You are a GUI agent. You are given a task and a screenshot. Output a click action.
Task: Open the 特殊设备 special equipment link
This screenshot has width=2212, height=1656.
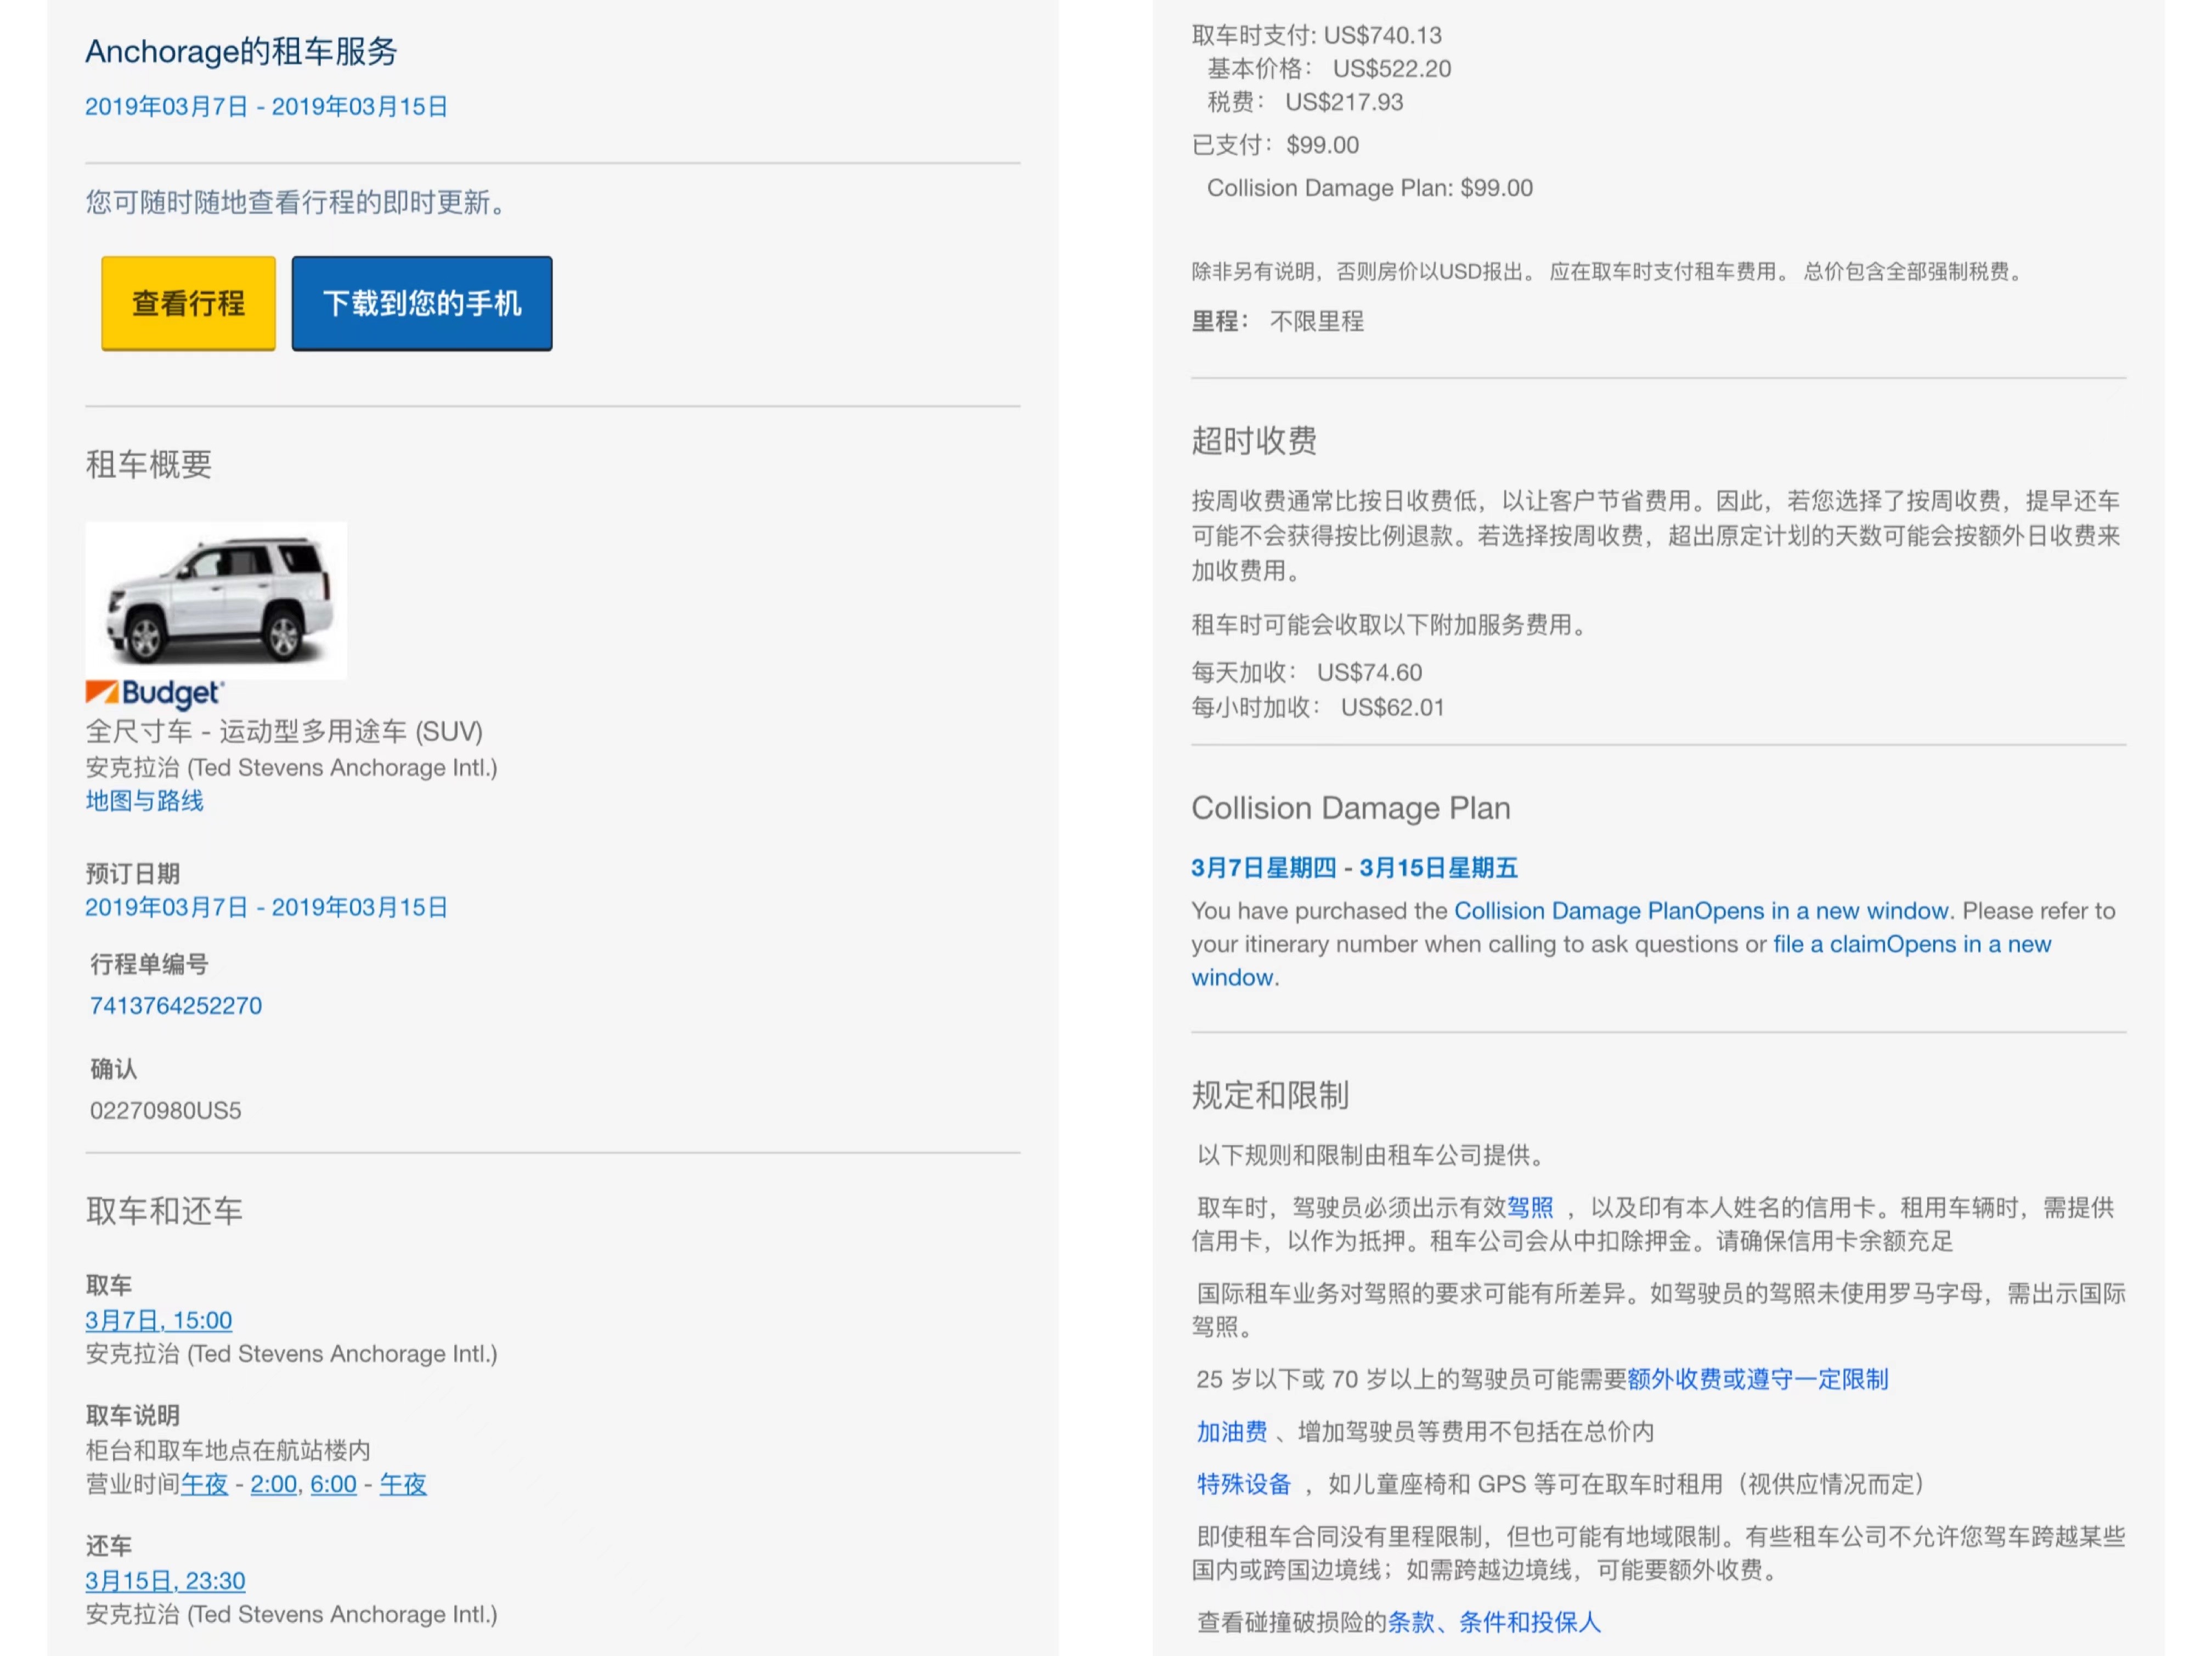click(1244, 1484)
